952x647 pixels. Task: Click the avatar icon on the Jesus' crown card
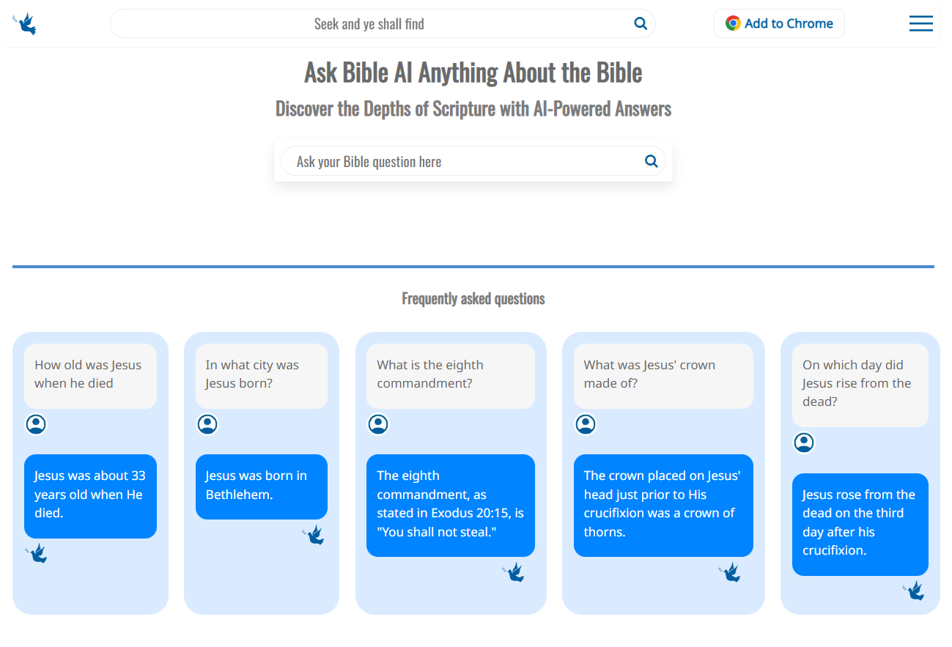pos(586,424)
